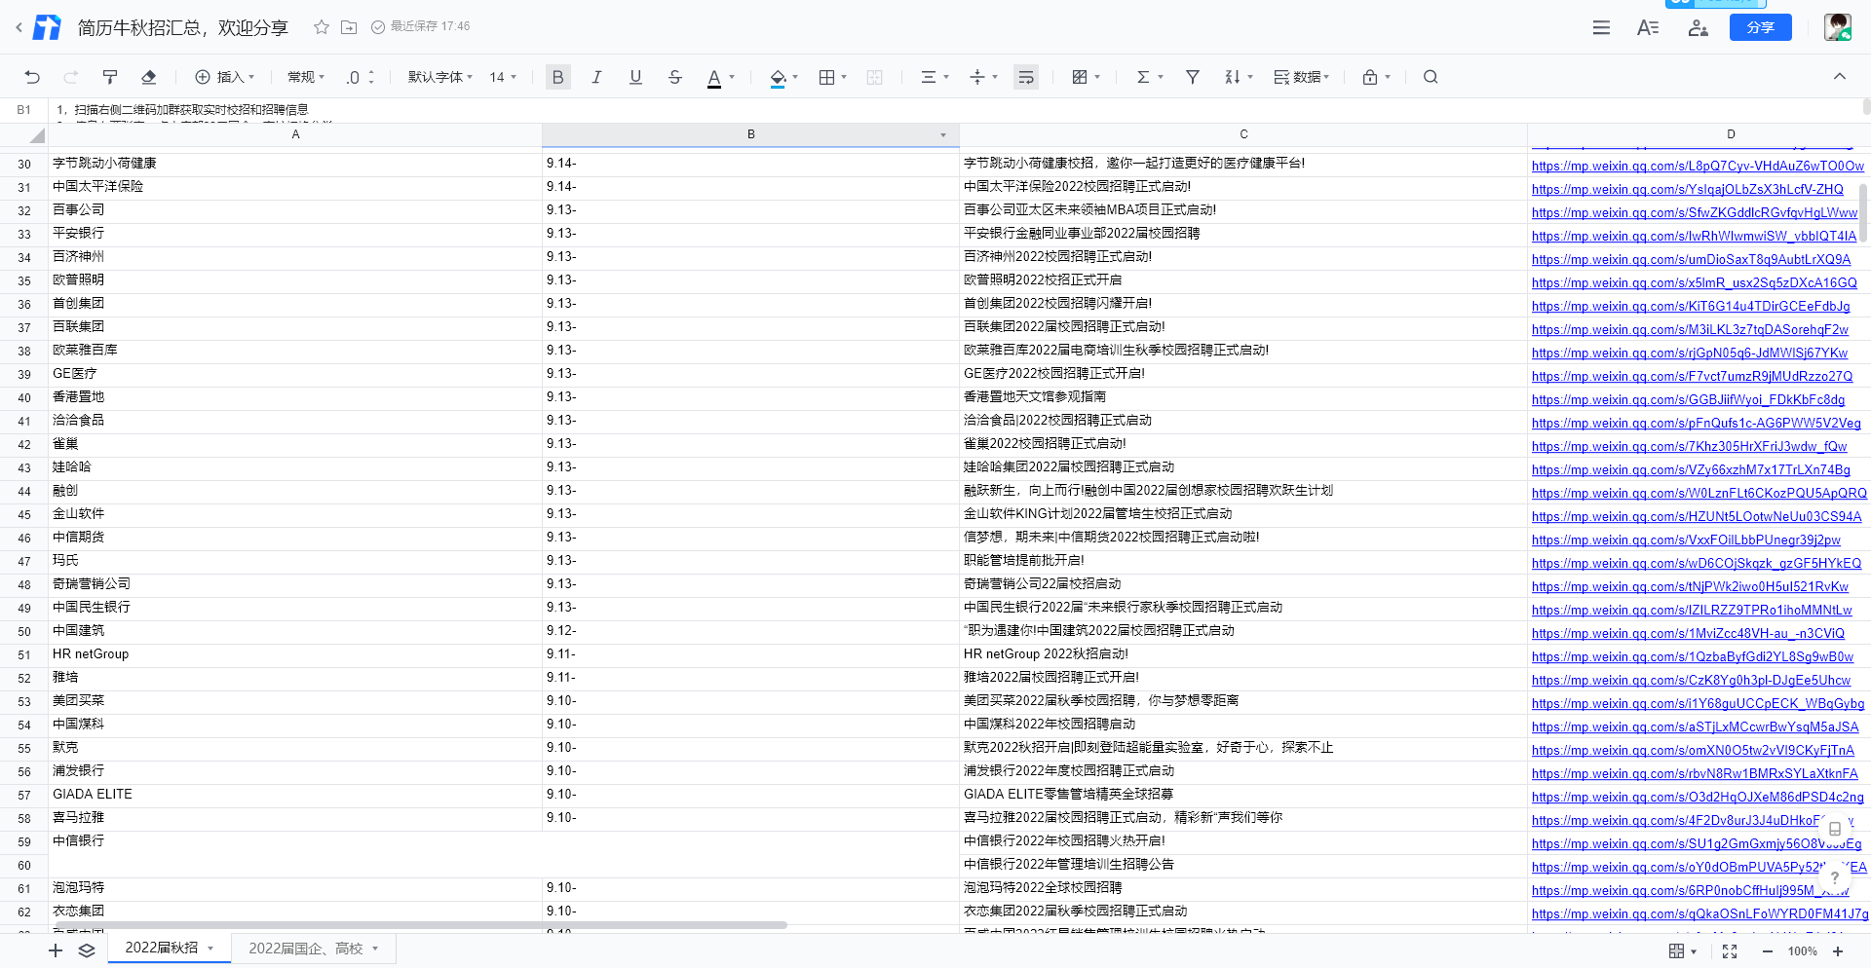Open the help question mark

coord(1834,876)
